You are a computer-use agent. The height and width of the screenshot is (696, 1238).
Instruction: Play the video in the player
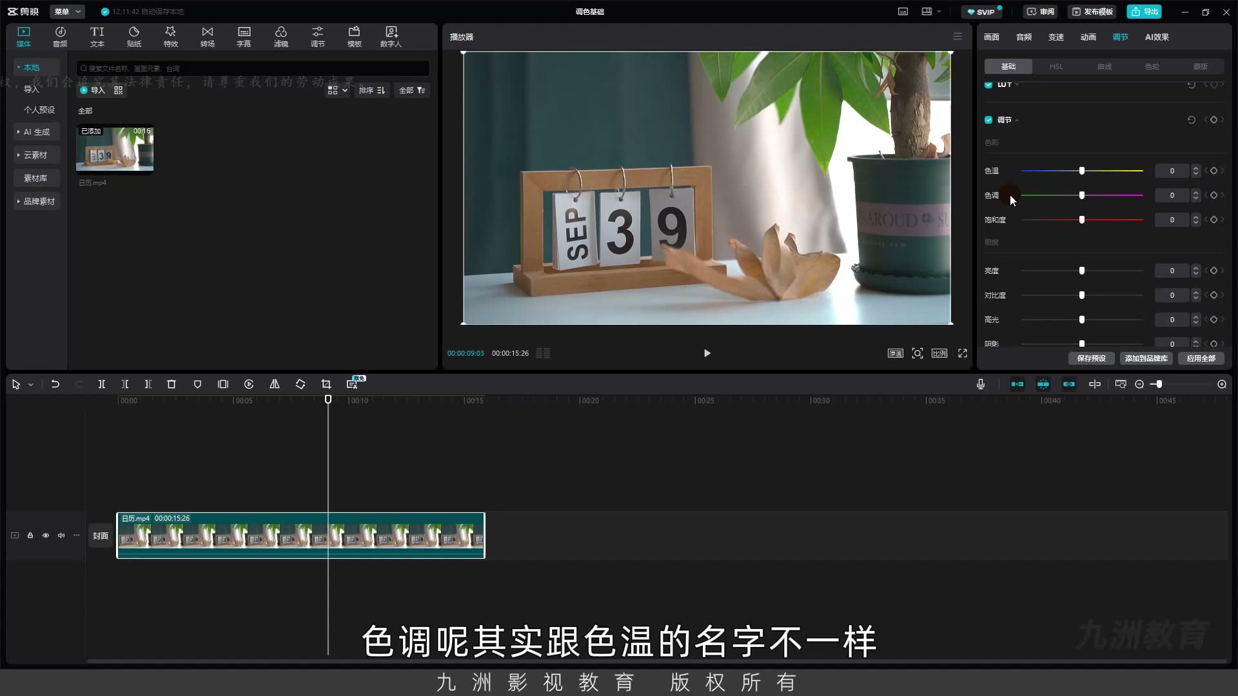click(707, 353)
